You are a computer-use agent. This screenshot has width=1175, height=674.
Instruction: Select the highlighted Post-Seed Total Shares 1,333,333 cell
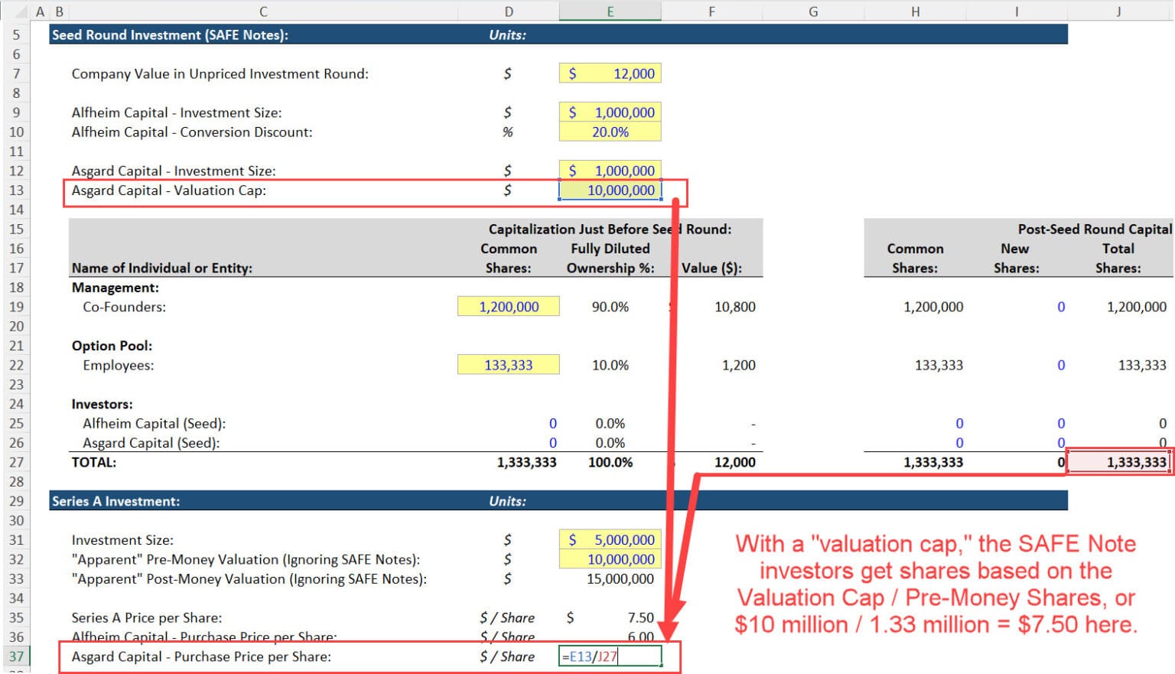click(x=1118, y=462)
